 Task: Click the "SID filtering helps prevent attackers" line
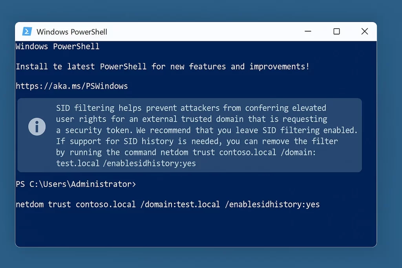point(191,108)
